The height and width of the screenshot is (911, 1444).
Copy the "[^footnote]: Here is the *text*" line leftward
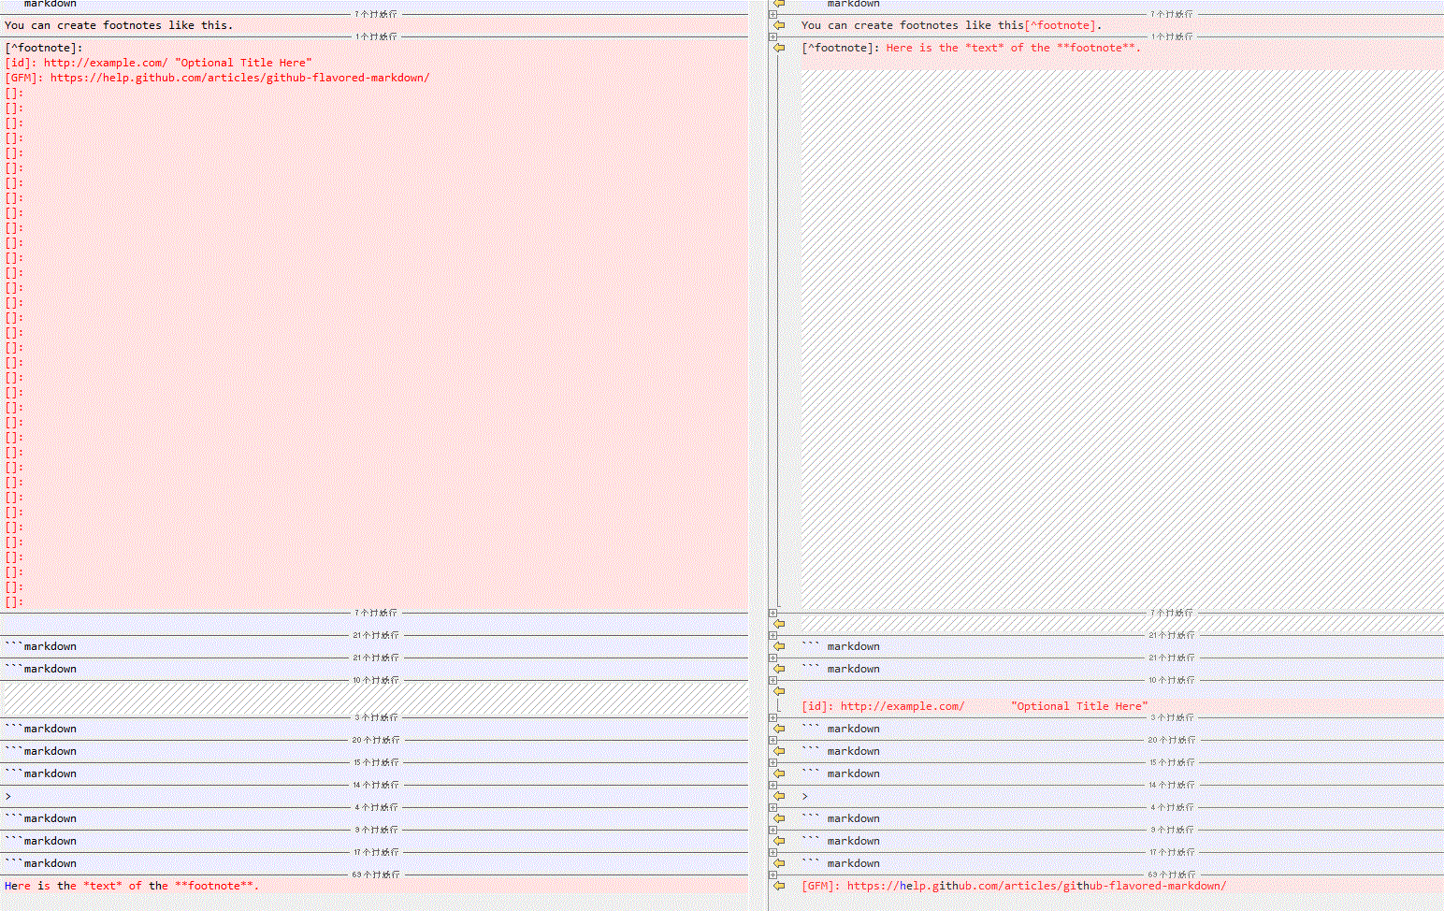(779, 48)
